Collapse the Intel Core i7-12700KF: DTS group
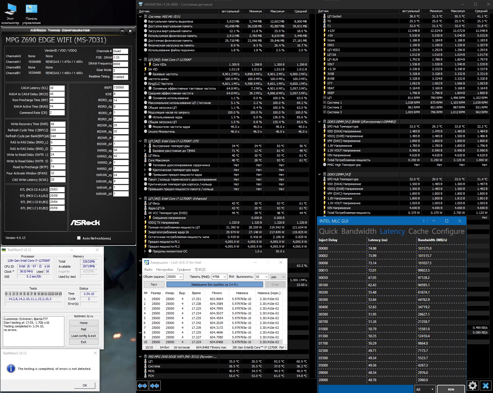The height and width of the screenshot is (393, 493). pyautogui.click(x=140, y=141)
